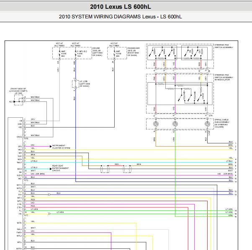Image resolution: width=252 pixels, height=250 pixels.
Task: Select 'STEERING PAD SWITCH ASSEMBLY W/ MODULATOR' label
Action: click(x=224, y=77)
